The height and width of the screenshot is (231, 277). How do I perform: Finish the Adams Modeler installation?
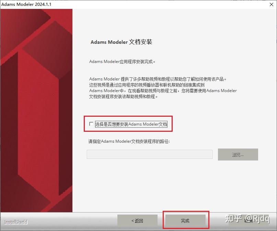click(185, 221)
